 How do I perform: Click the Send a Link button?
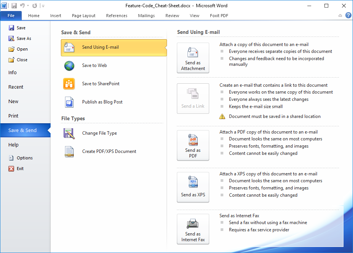pos(193,99)
